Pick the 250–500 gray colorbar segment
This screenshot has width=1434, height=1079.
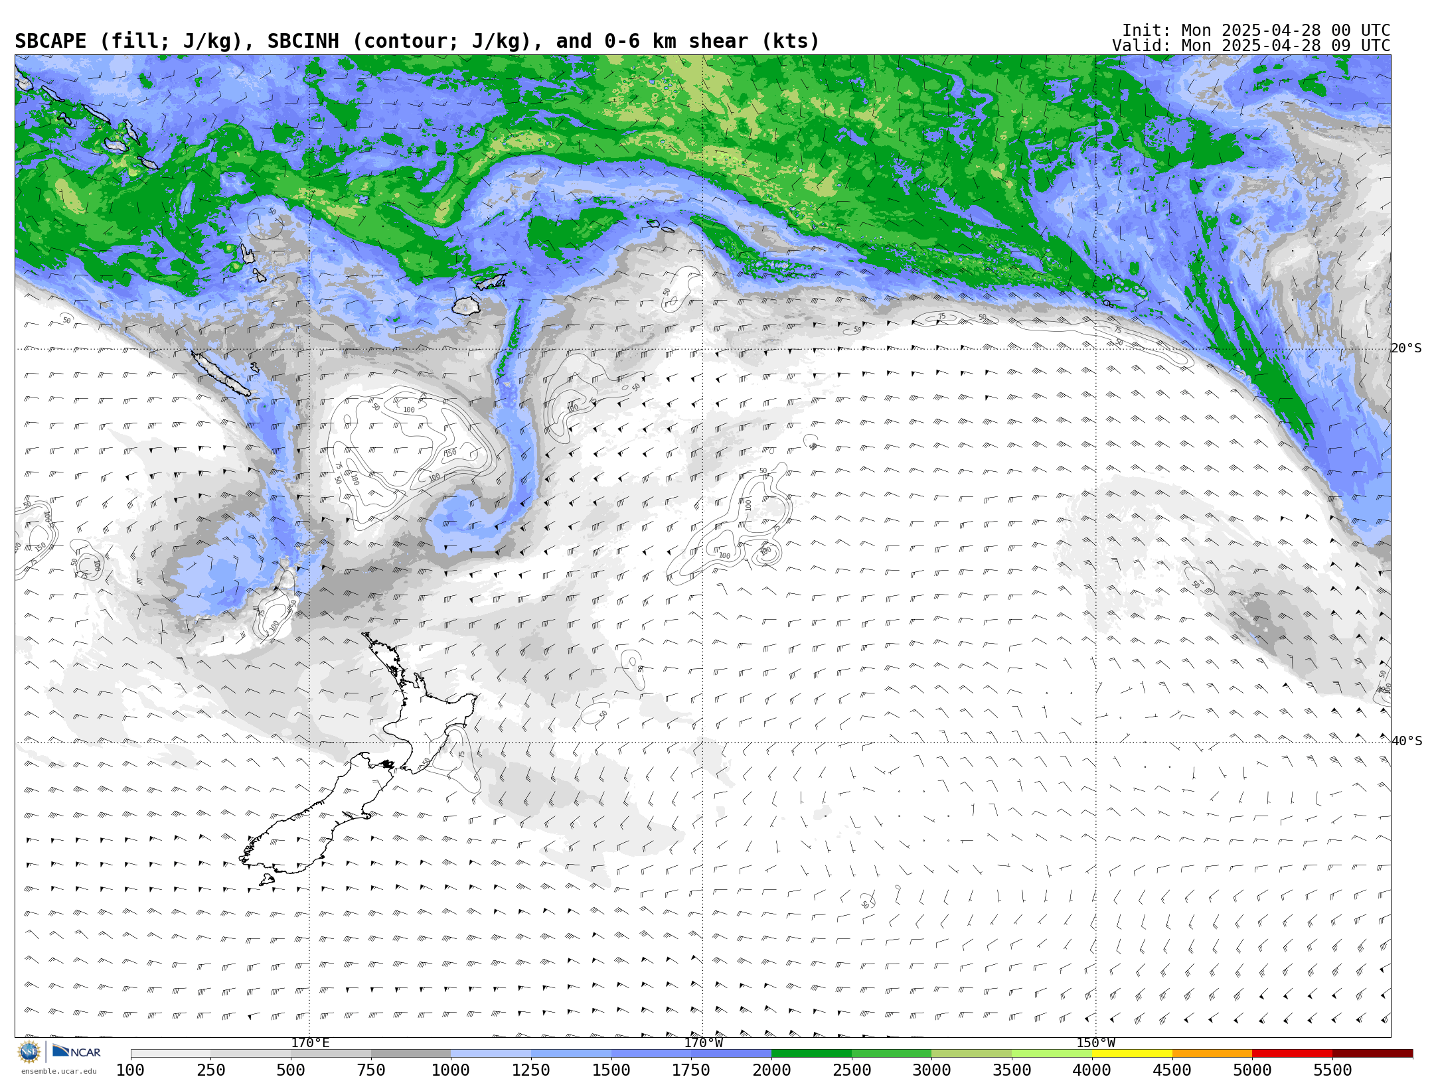(251, 1054)
